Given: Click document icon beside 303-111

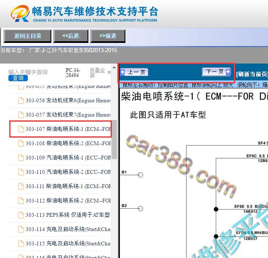Looking at the screenshot, I should [x=21, y=186].
